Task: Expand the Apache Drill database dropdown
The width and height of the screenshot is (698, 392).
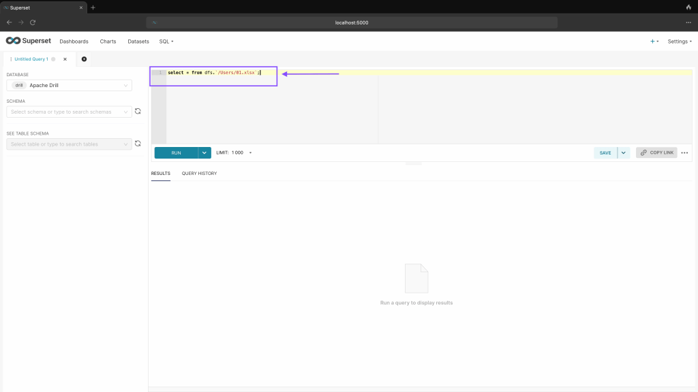Action: pos(69,86)
